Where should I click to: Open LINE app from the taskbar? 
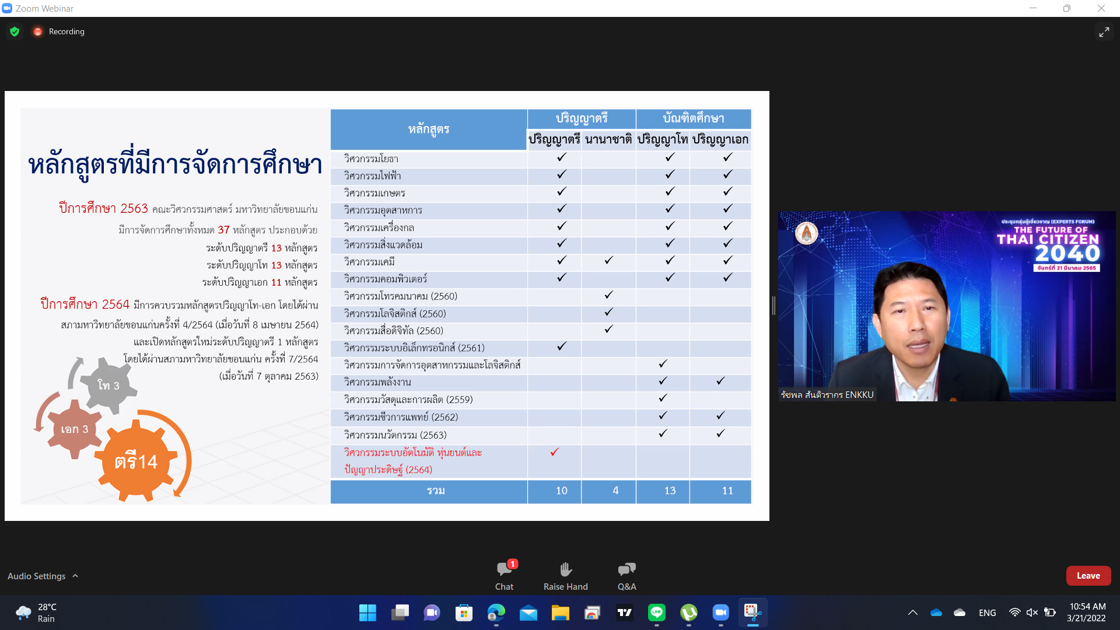[x=657, y=612]
